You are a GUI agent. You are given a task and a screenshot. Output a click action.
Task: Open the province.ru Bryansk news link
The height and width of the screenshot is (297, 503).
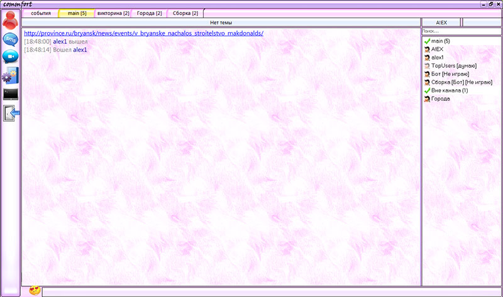point(143,33)
